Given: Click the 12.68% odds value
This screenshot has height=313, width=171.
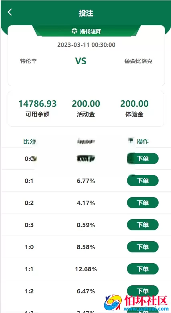Looking at the screenshot, I should click(86, 269).
